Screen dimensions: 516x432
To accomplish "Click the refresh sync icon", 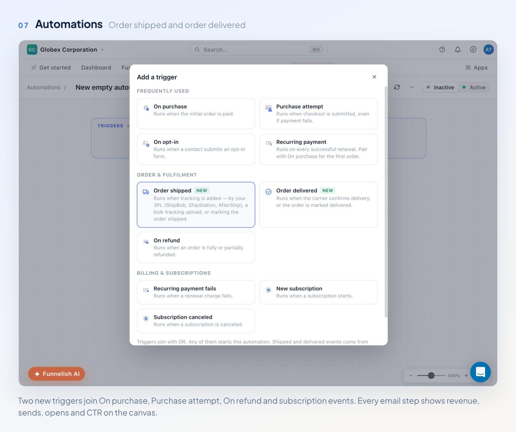I will click(397, 87).
